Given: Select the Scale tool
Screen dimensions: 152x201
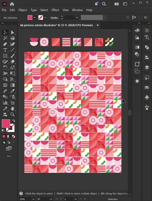Looking at the screenshot, I should click(x=12, y=68).
